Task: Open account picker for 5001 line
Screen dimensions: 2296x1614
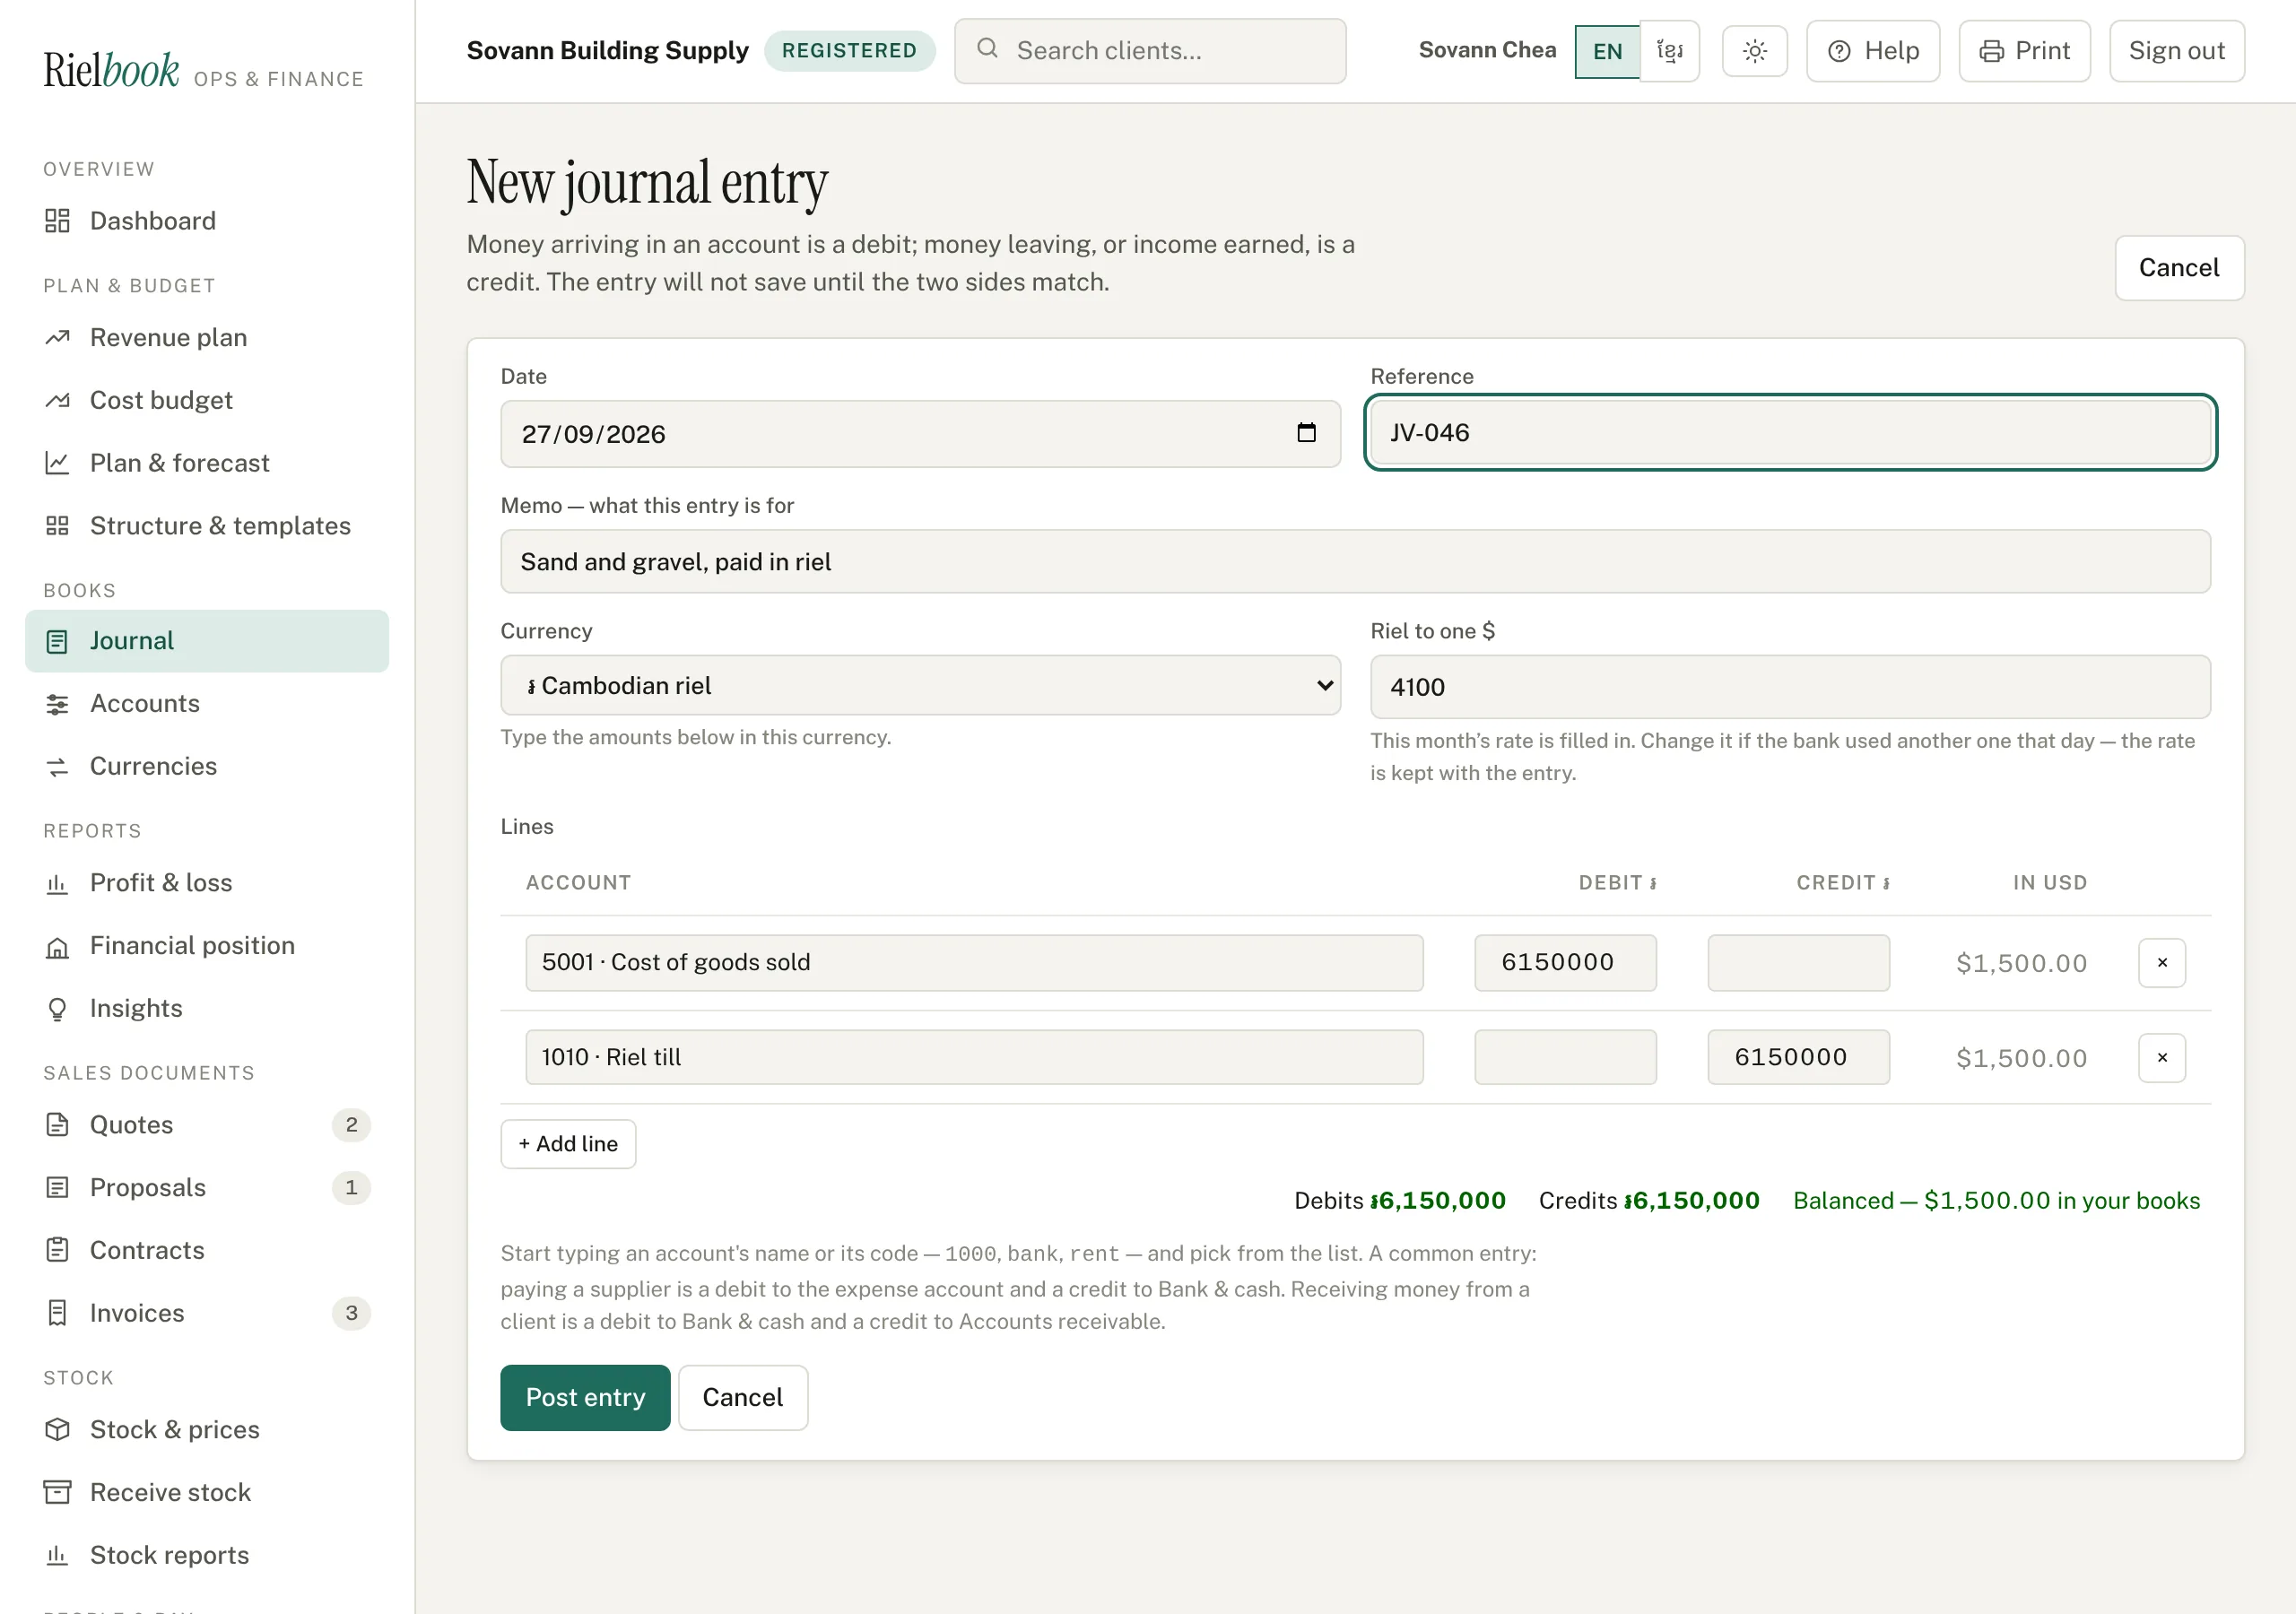Action: 974,962
